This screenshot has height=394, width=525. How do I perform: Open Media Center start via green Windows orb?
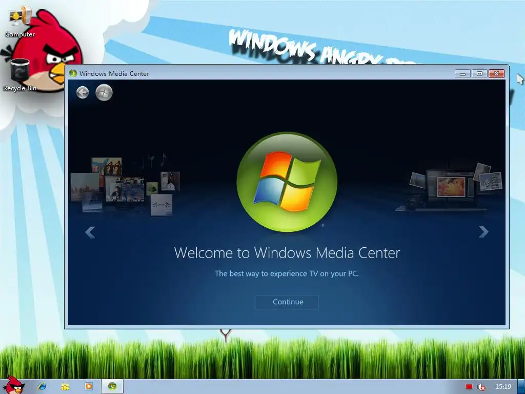(x=104, y=92)
